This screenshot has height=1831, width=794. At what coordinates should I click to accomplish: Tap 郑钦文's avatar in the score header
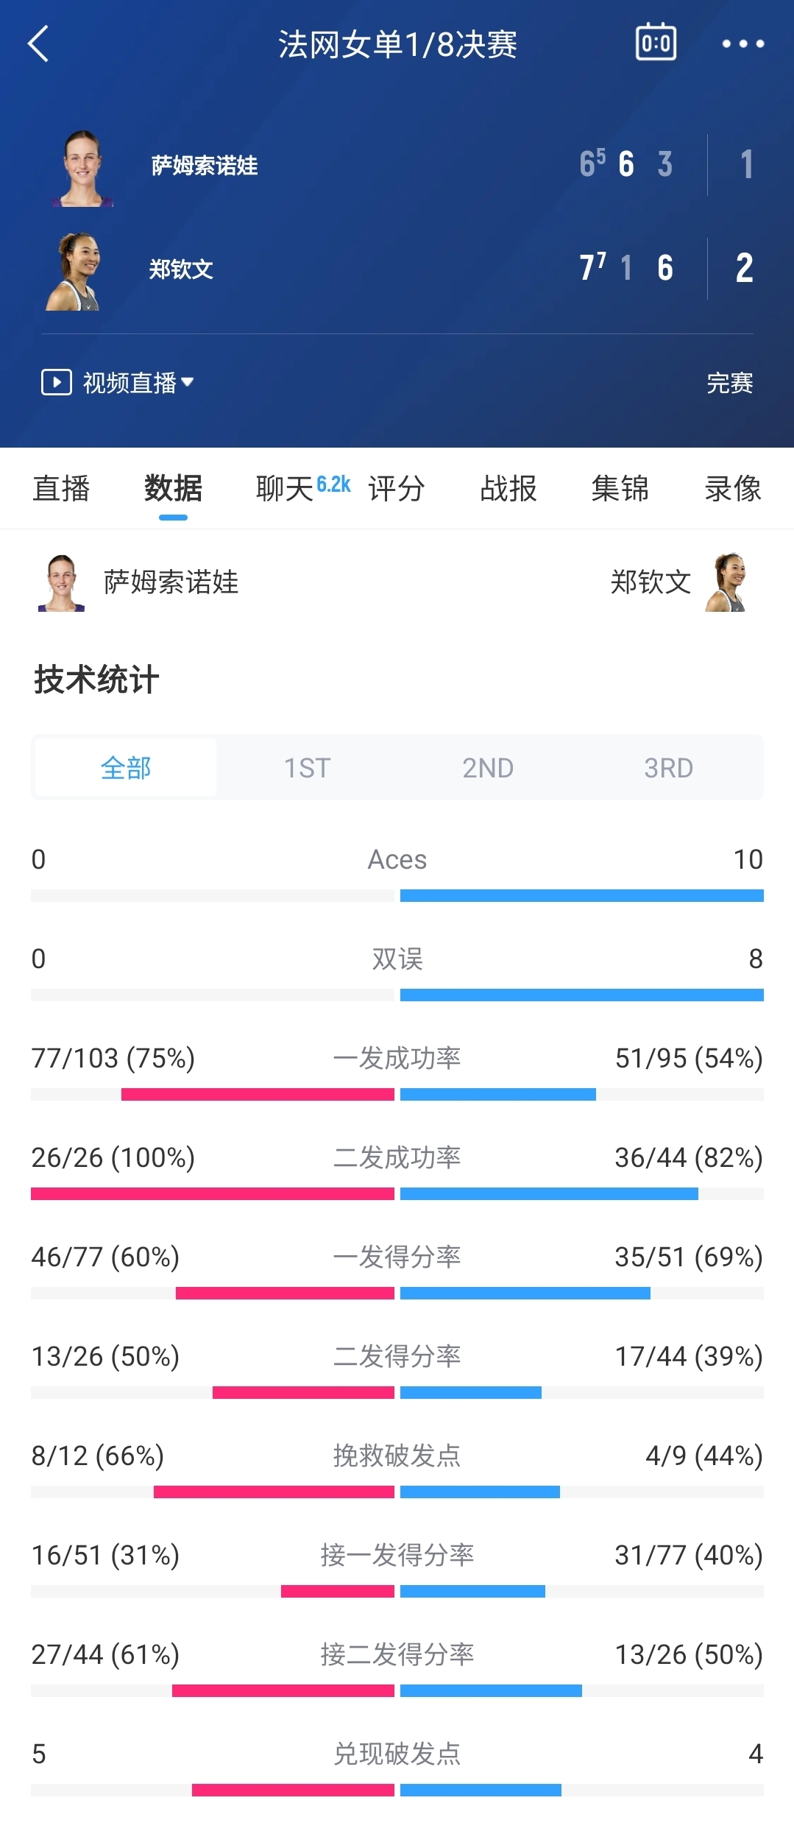[74, 272]
